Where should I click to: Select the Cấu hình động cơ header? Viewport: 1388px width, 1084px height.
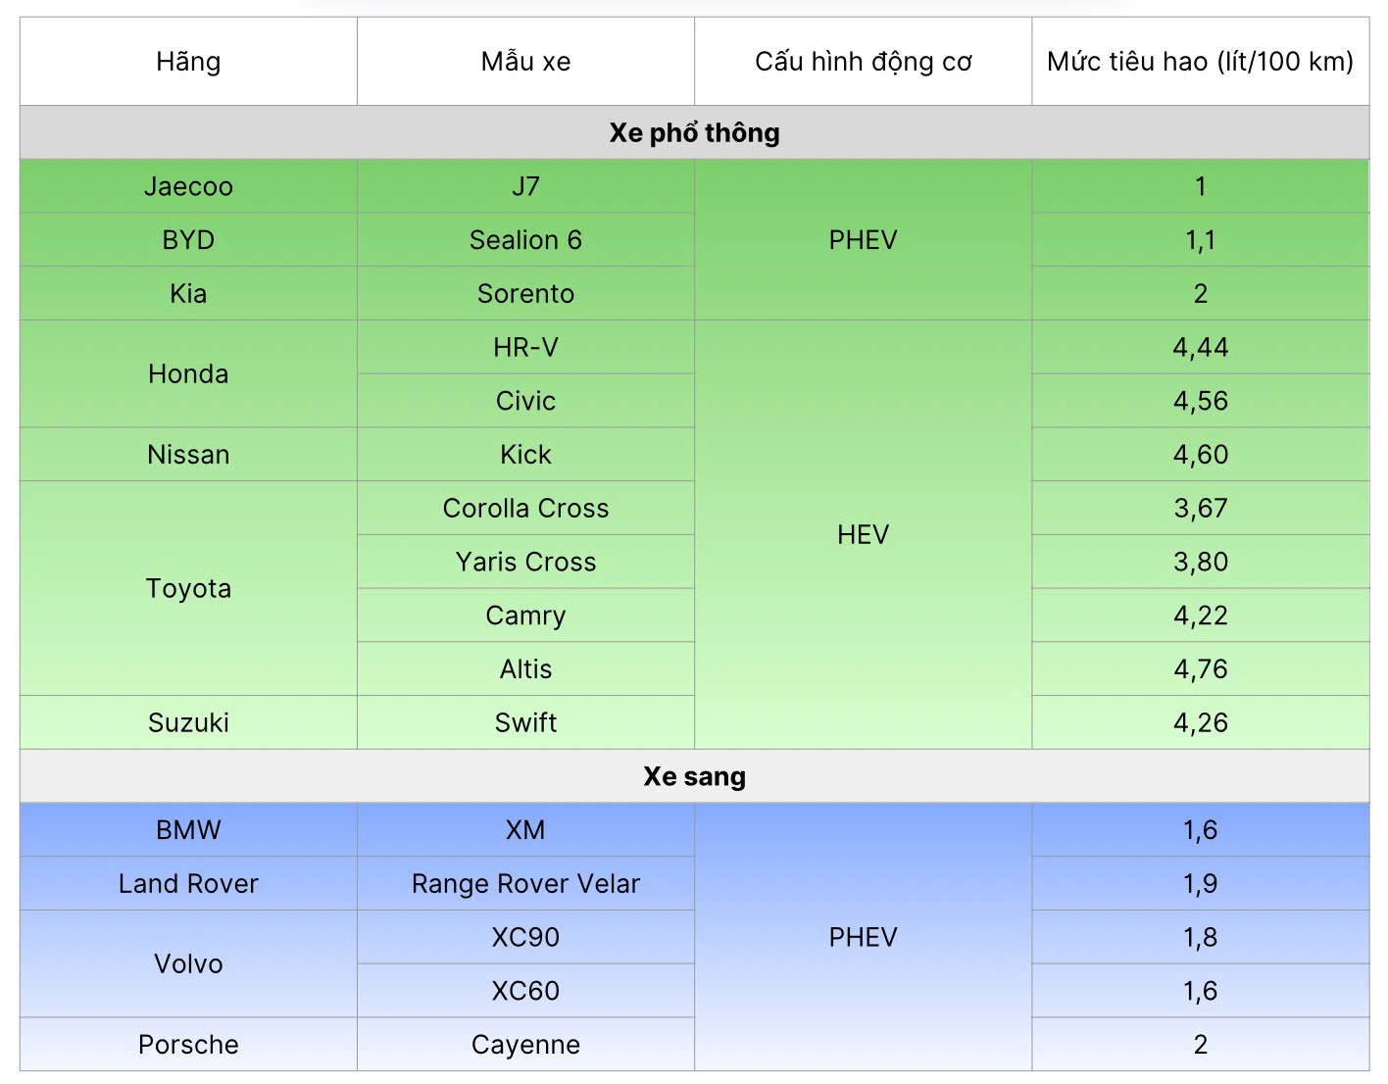(863, 62)
